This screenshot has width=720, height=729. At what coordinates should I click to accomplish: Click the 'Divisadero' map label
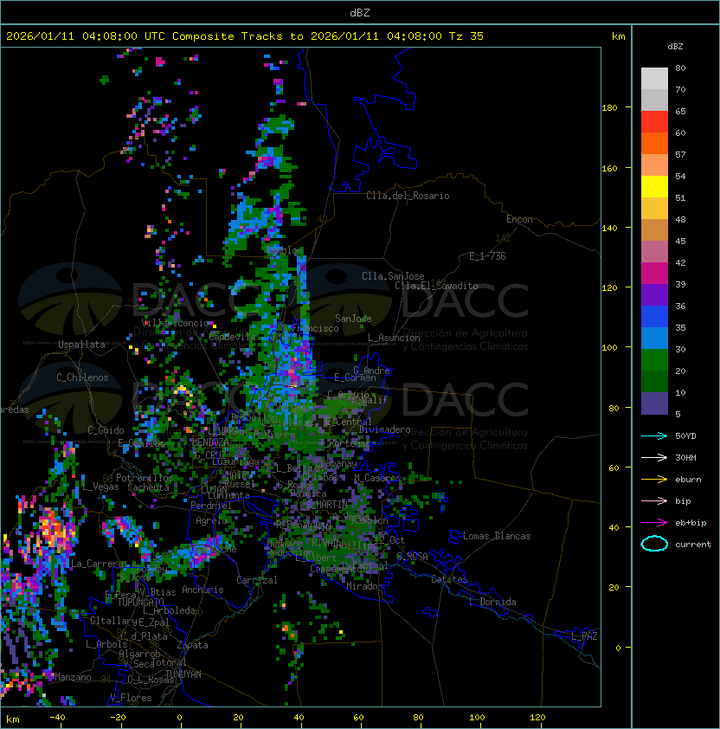pos(384,429)
